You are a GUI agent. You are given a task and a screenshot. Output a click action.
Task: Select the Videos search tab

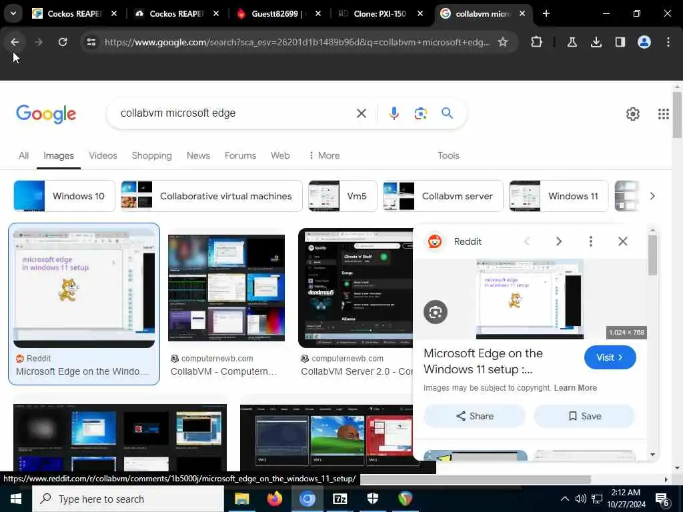(x=103, y=155)
